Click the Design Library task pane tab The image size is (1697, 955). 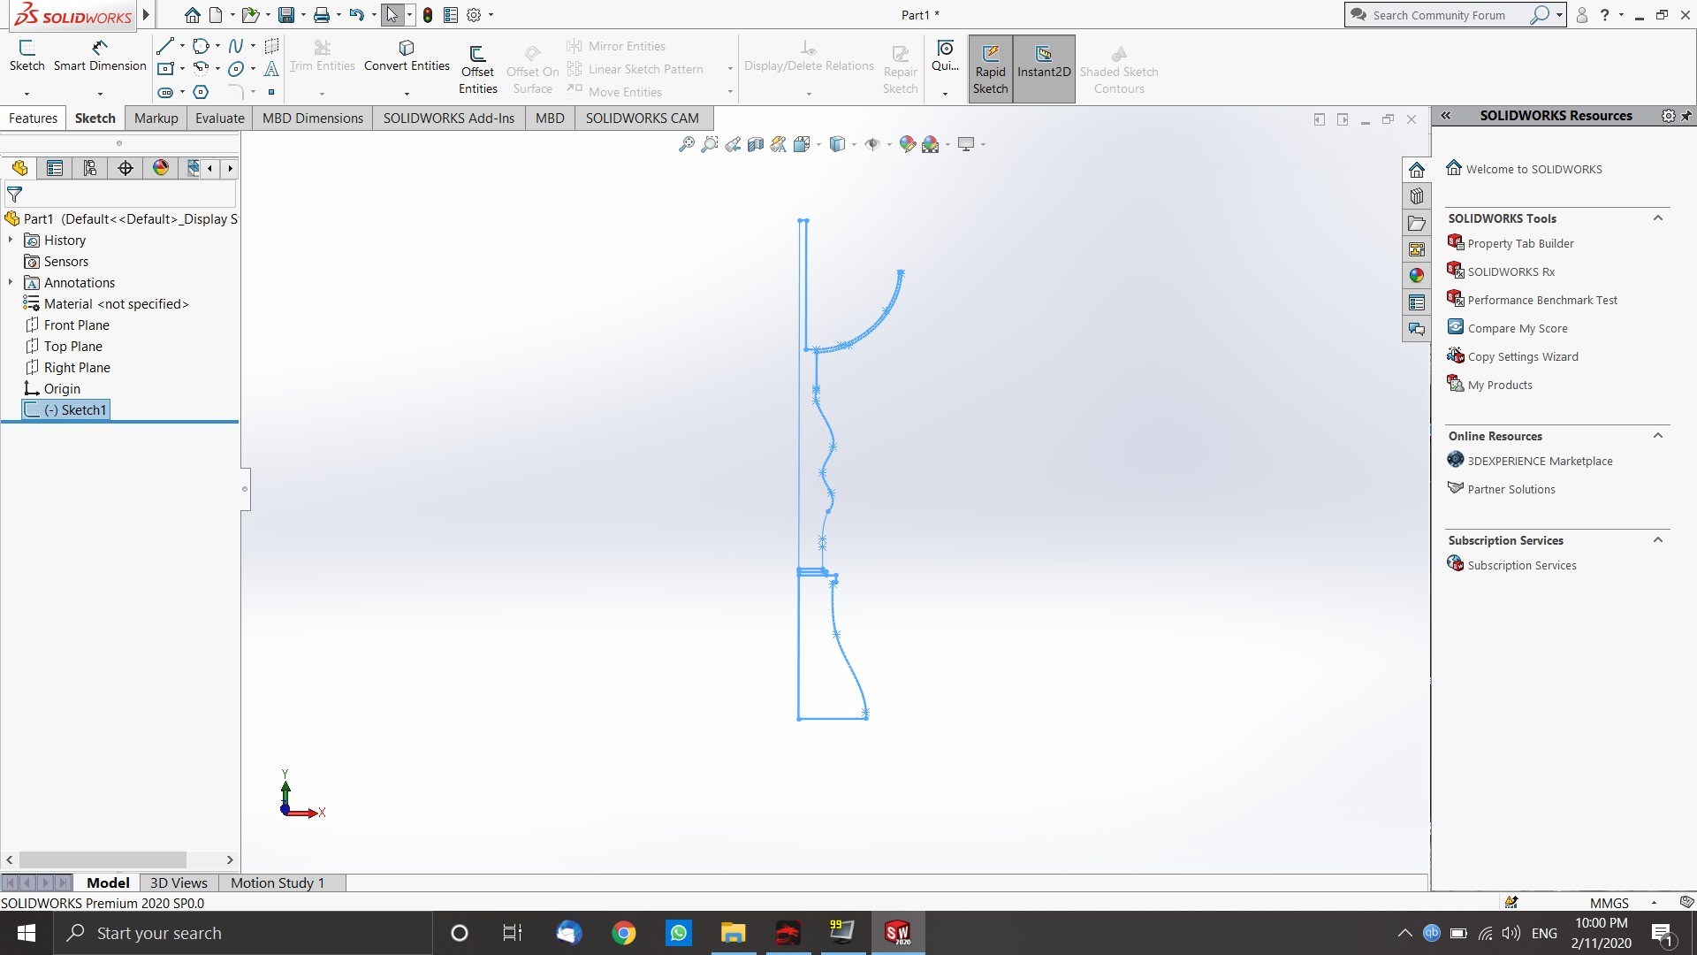coord(1417,196)
